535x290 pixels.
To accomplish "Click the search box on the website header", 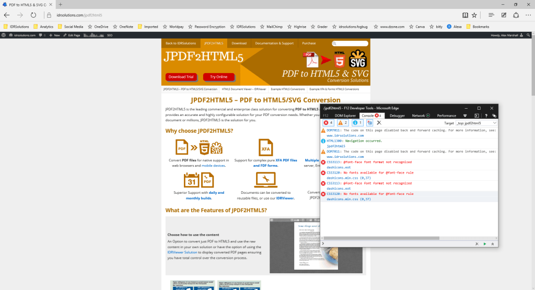I will [350, 43].
